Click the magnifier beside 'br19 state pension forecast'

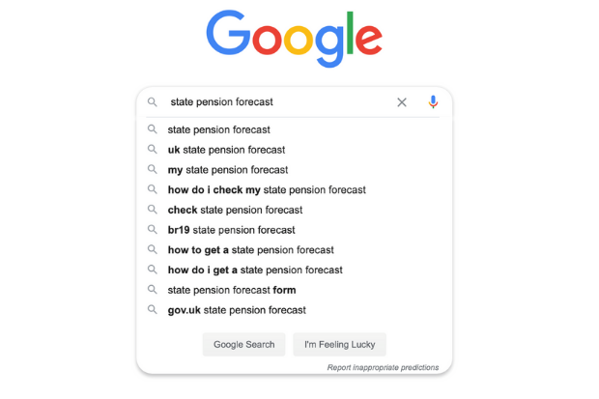click(x=153, y=229)
